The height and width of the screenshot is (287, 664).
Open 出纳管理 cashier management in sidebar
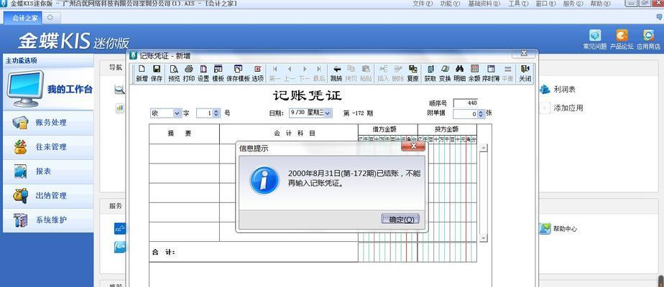pos(48,196)
